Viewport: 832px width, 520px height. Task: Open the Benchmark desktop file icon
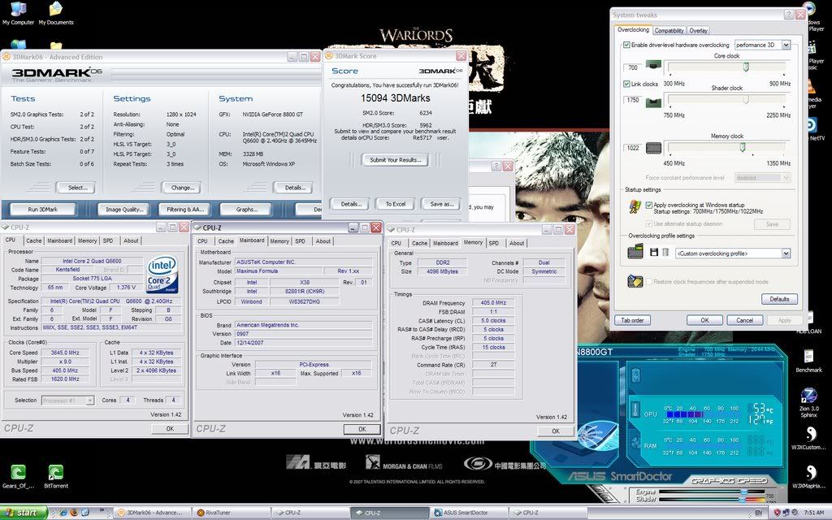(x=808, y=361)
